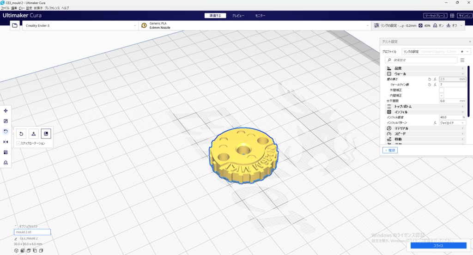Expand the トップ/ボトム settings category
This screenshot has width=473, height=255.
(425, 107)
